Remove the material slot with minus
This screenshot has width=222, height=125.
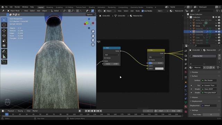pyautogui.click(x=219, y=58)
